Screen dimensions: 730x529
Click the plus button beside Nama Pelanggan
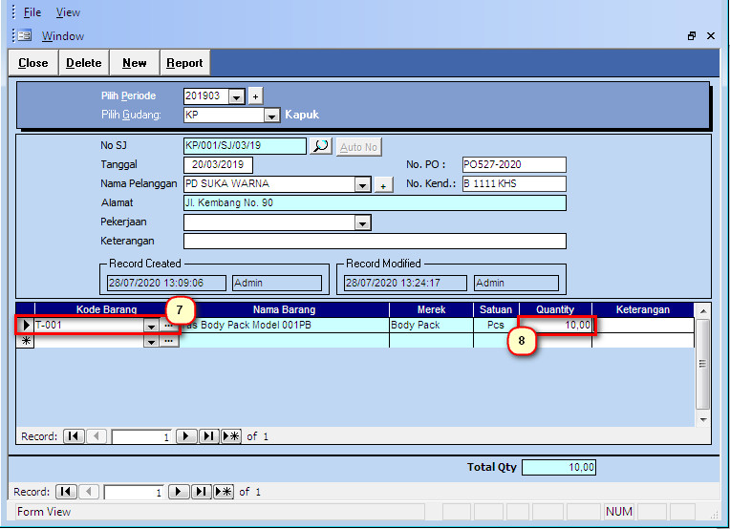(x=384, y=185)
